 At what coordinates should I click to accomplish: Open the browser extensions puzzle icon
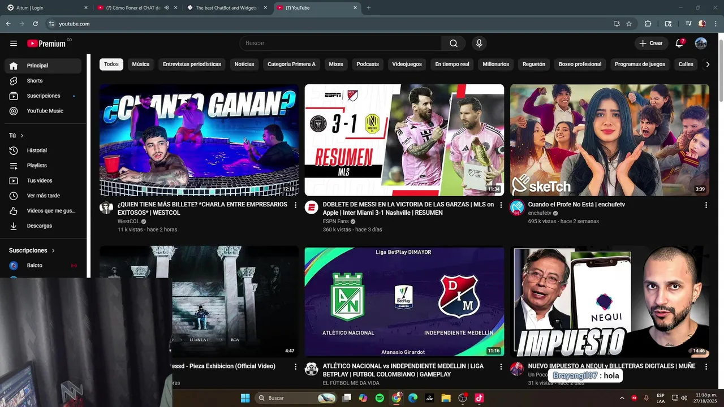point(648,24)
